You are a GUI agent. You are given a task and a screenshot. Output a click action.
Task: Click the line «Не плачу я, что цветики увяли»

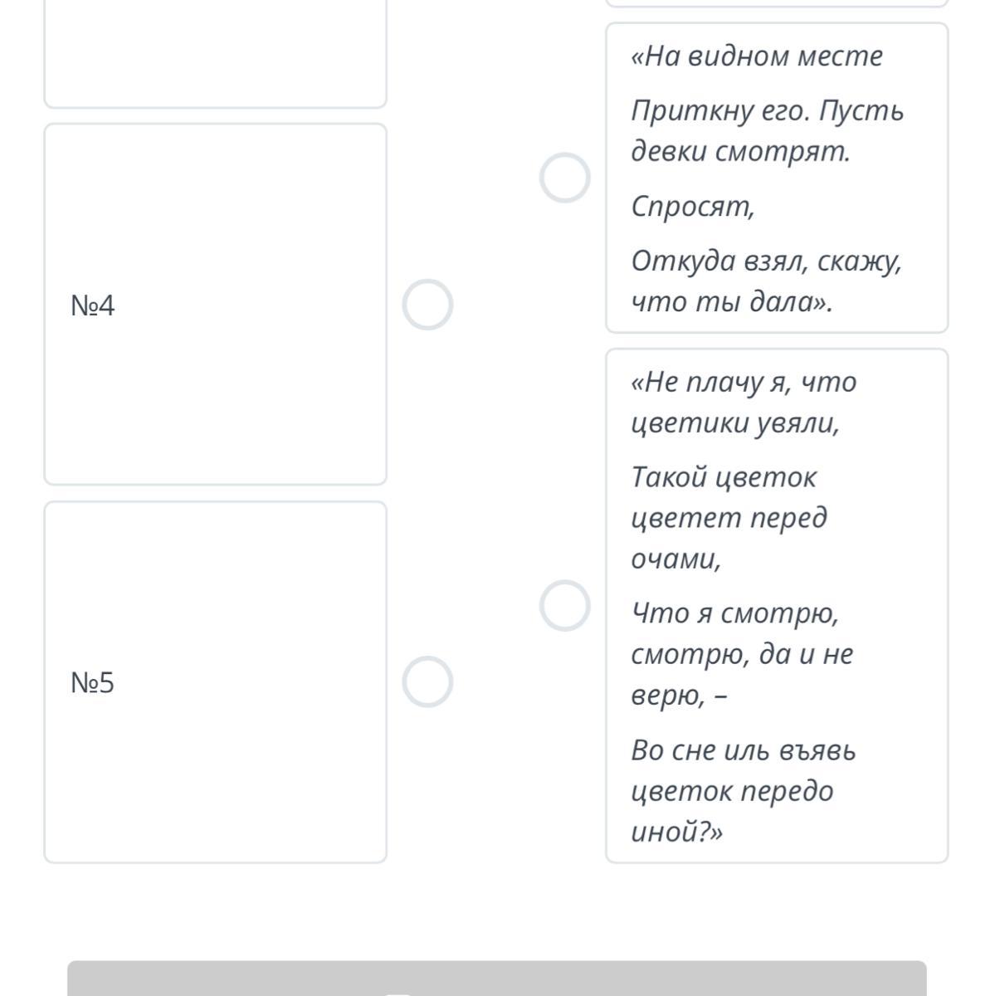[744, 402]
